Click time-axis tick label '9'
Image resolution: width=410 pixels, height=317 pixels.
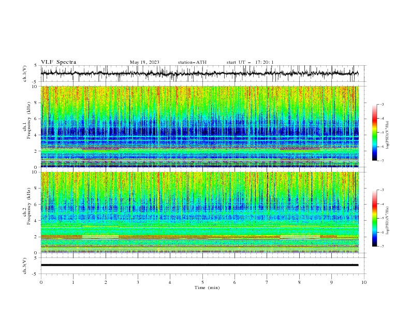(x=331, y=282)
